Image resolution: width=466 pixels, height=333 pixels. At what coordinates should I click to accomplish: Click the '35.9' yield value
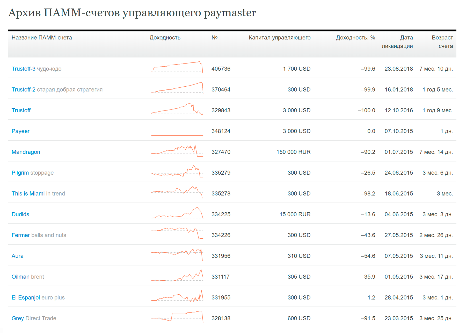point(370,277)
